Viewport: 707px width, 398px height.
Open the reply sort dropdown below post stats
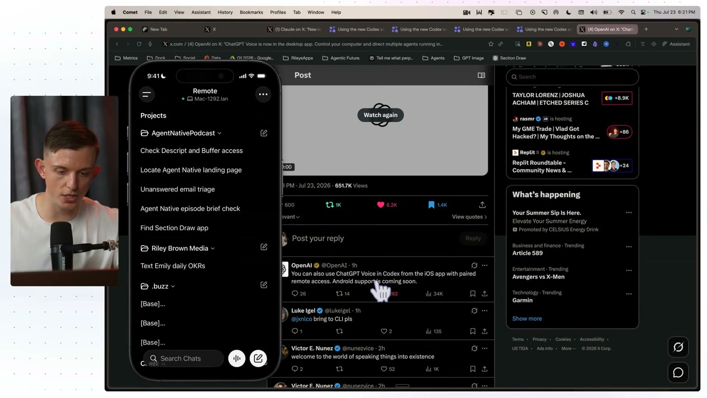[x=291, y=217]
